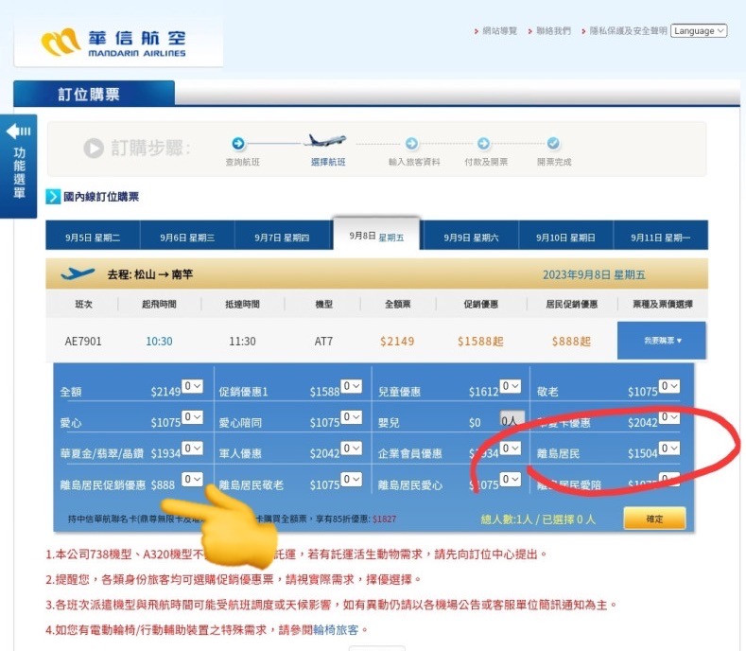The image size is (746, 651).
Task: Select the 9月10日 星期日 date tab
Action: pyautogui.click(x=565, y=238)
